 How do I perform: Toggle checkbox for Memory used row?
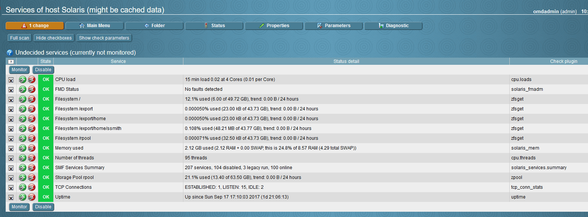(11, 149)
